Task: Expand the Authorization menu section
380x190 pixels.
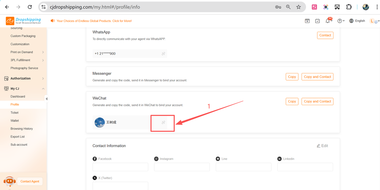Action: 43,78
